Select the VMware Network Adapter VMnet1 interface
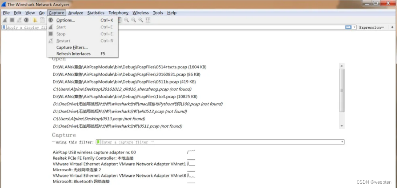This screenshot has width=397, height=188. click(119, 164)
